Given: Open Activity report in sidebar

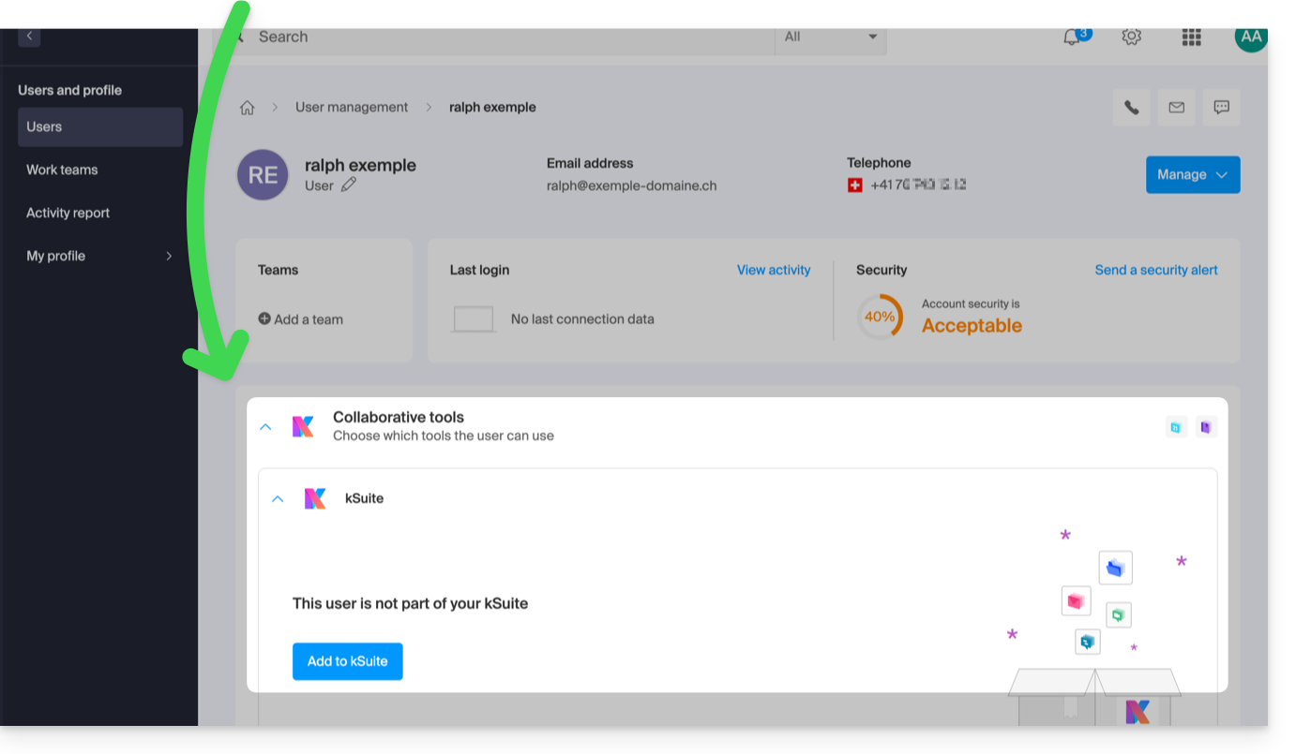Looking at the screenshot, I should [68, 213].
